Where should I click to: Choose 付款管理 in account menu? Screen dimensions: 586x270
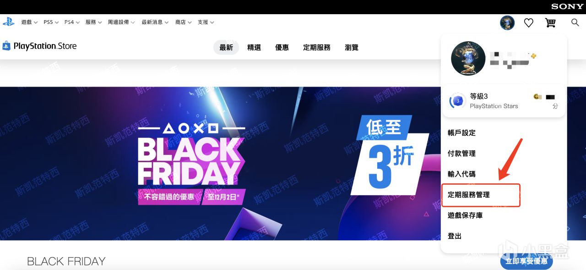tap(461, 154)
